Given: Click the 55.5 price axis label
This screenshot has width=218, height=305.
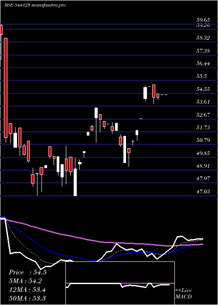Looking at the screenshot, I should (x=201, y=76).
